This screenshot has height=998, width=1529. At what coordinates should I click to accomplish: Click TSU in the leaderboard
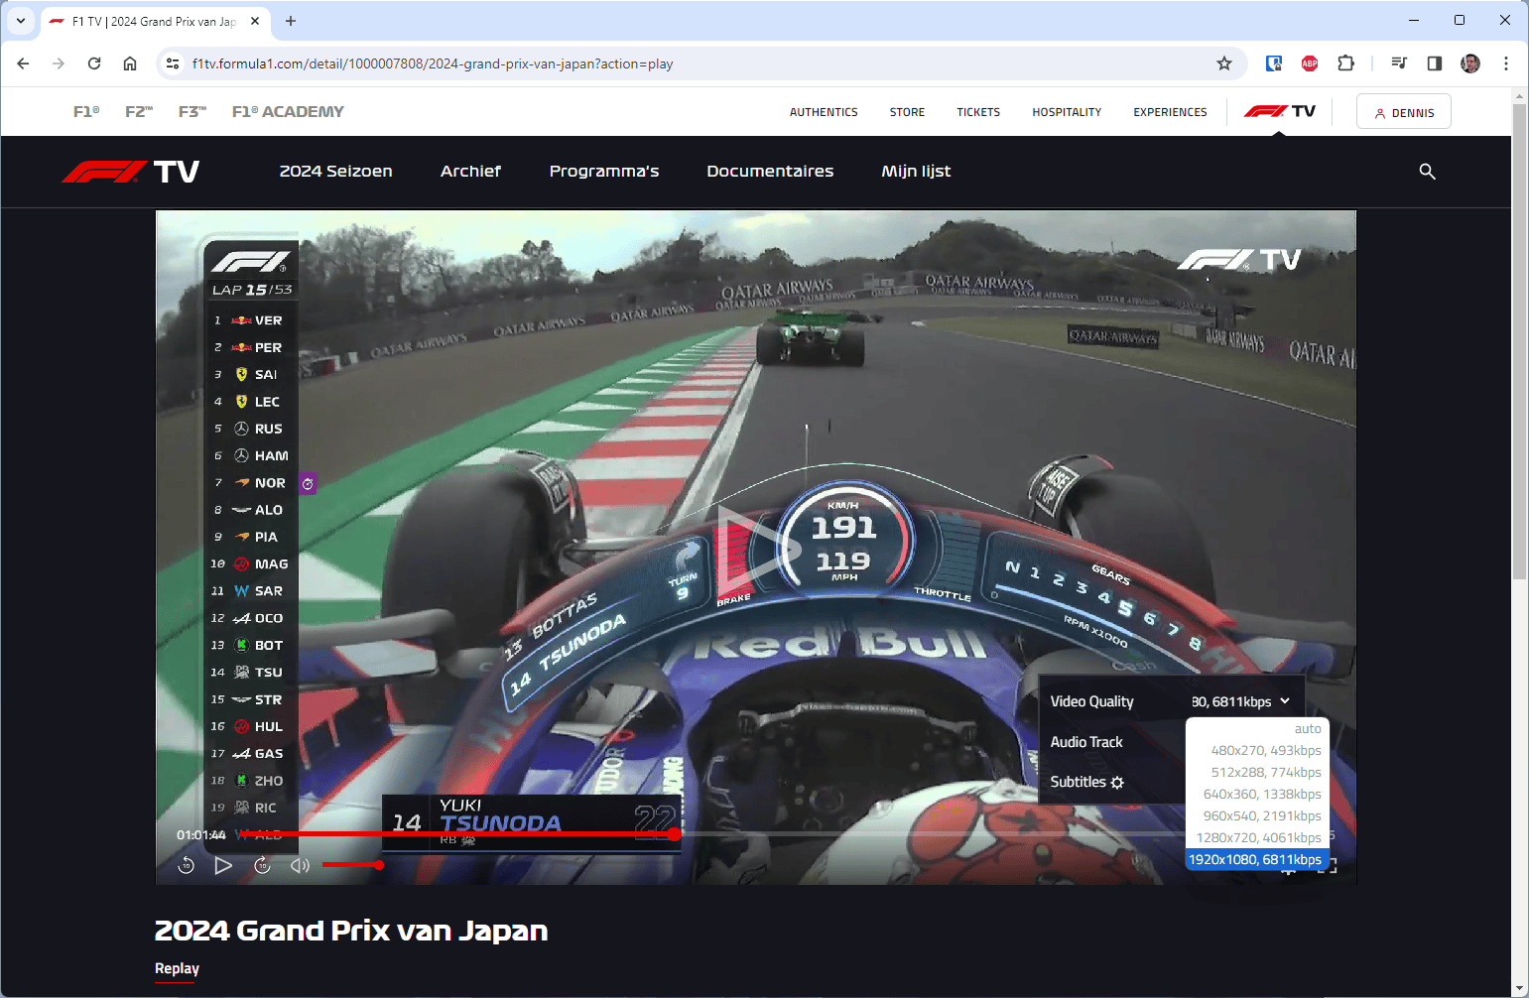tap(268, 673)
